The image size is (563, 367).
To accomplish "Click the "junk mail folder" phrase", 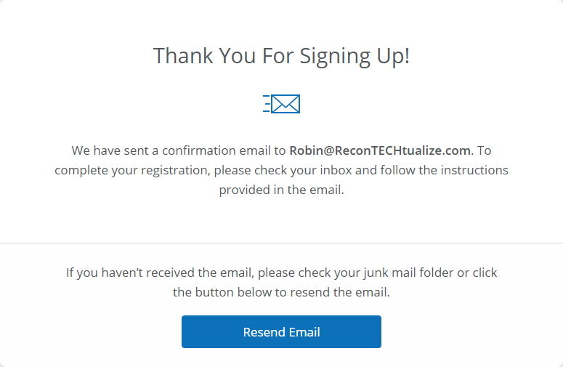I will (402, 273).
